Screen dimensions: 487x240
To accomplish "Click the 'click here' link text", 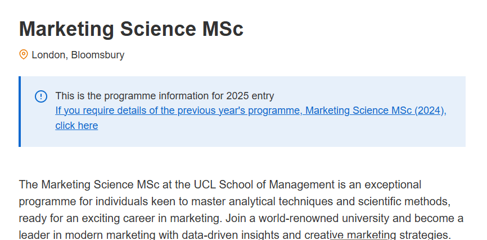I will pyautogui.click(x=76, y=126).
